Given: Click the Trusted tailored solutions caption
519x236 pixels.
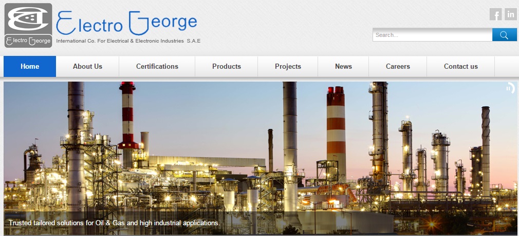Looking at the screenshot, I should (x=114, y=223).
